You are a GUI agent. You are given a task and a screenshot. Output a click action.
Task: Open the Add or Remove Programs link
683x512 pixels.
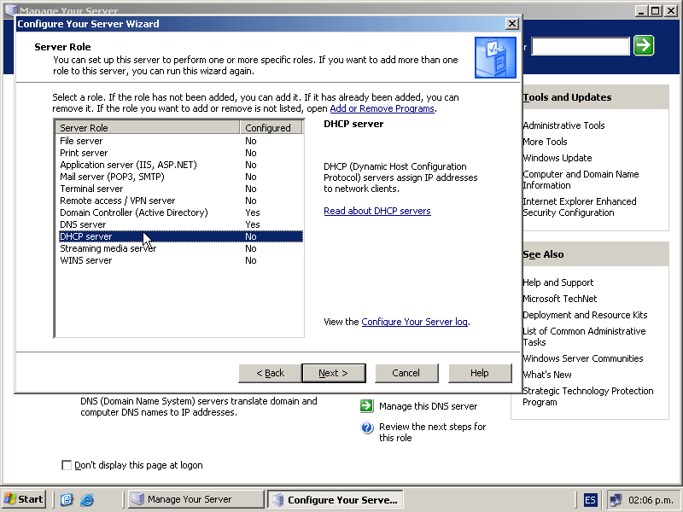(382, 108)
